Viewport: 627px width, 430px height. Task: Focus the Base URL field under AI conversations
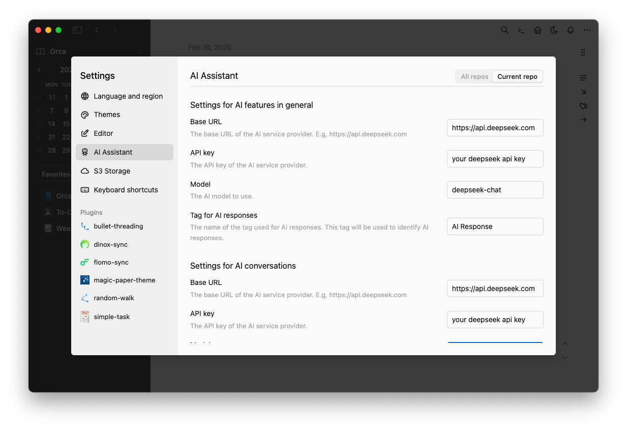pyautogui.click(x=495, y=289)
